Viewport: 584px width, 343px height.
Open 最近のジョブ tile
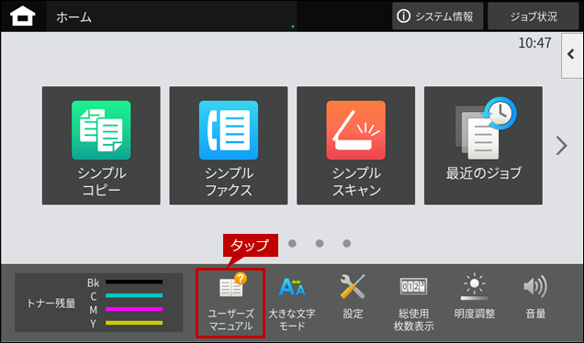tap(483, 146)
